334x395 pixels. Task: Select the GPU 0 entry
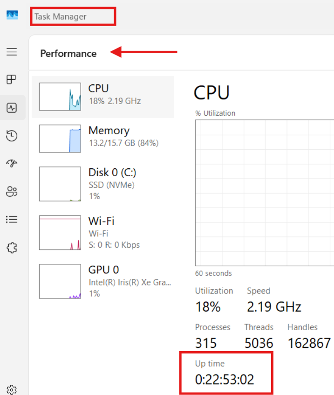[x=103, y=270]
